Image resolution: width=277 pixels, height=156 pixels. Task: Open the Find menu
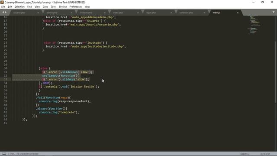29,7
